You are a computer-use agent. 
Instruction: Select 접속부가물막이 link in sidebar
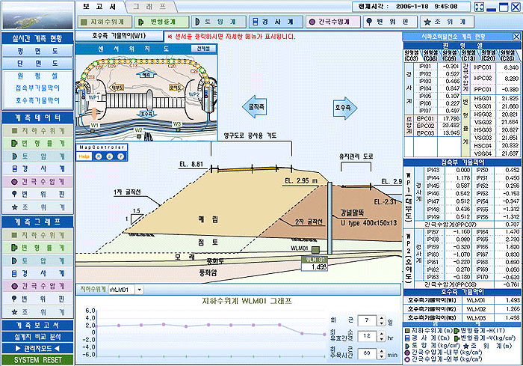point(37,88)
